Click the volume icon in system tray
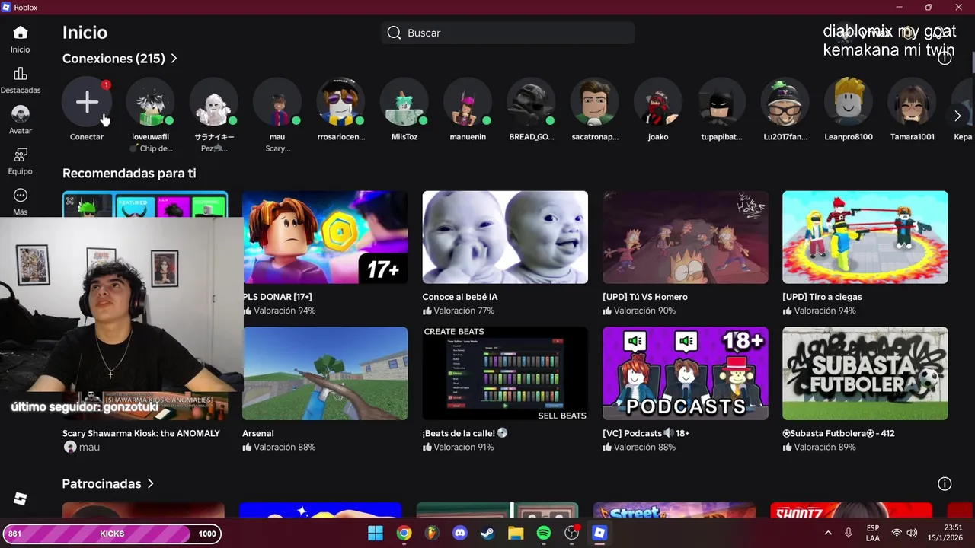The width and height of the screenshot is (975, 548). coord(912,534)
